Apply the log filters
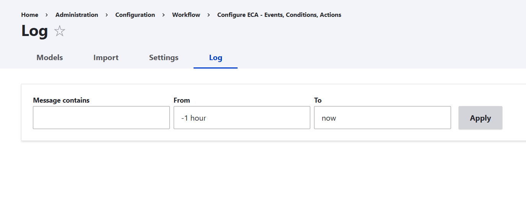This screenshot has width=526, height=211. 480,118
